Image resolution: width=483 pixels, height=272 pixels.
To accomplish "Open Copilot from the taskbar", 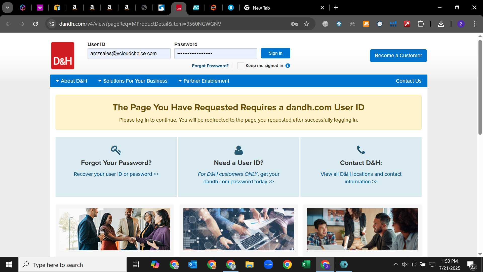I will (155, 264).
